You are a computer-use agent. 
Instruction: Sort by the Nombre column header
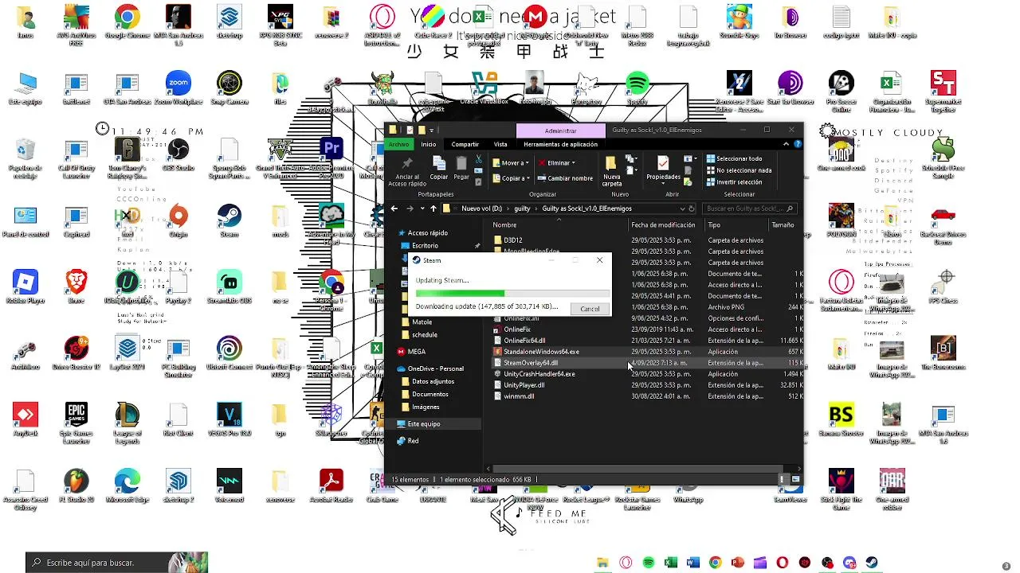pos(504,225)
